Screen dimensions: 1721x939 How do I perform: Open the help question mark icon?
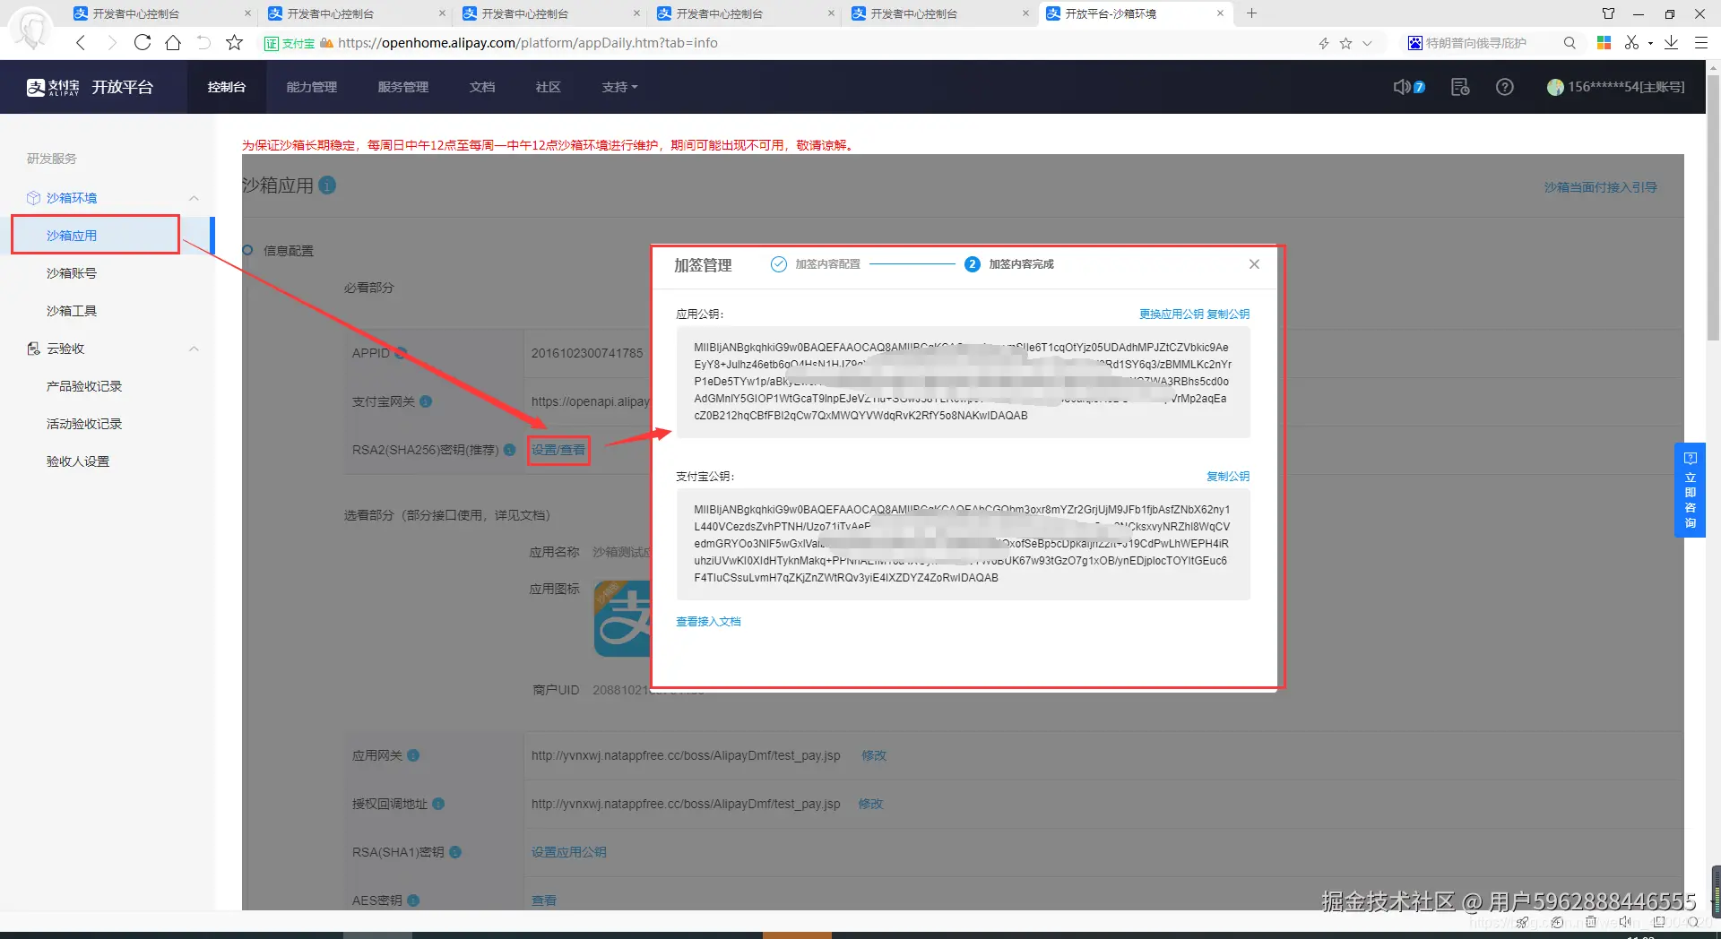click(x=1505, y=87)
